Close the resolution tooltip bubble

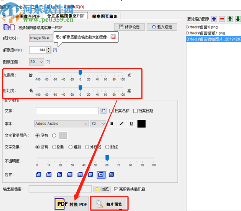[113, 37]
